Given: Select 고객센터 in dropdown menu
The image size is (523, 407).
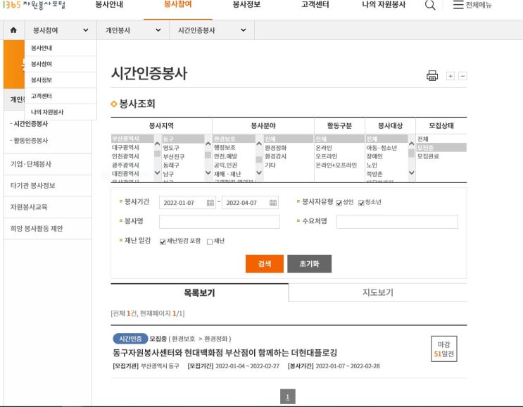Looking at the screenshot, I should pyautogui.click(x=61, y=96).
